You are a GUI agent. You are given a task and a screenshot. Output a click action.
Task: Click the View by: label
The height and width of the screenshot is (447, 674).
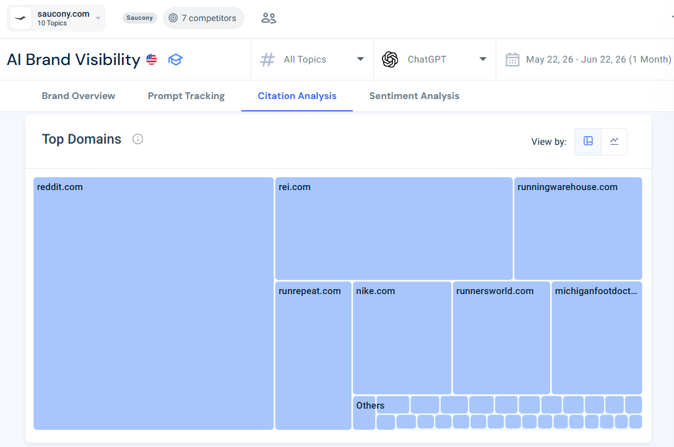coord(548,142)
